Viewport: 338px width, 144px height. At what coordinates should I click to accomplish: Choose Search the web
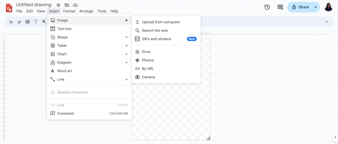(x=166, y=30)
